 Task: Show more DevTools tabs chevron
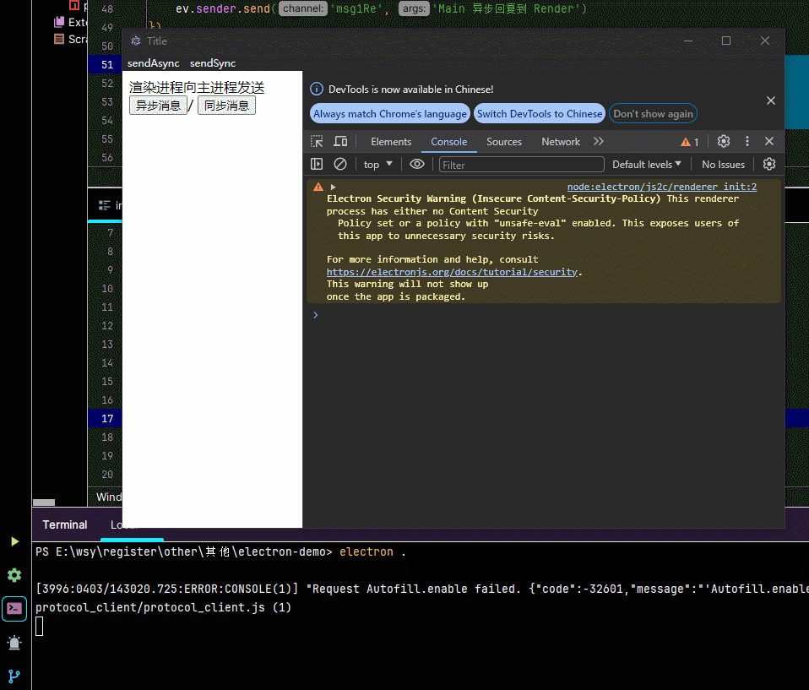[599, 141]
